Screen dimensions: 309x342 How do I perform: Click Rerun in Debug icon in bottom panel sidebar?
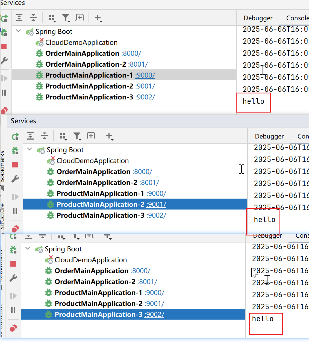point(13,250)
